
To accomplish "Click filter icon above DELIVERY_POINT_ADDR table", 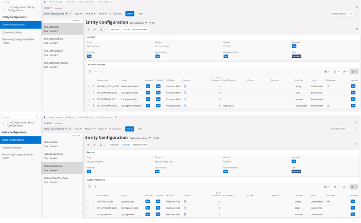I will 90,72.
